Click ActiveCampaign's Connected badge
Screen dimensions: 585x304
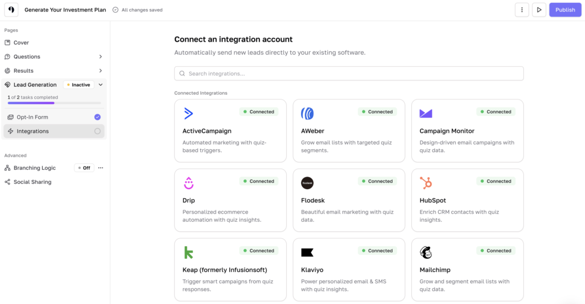click(259, 111)
